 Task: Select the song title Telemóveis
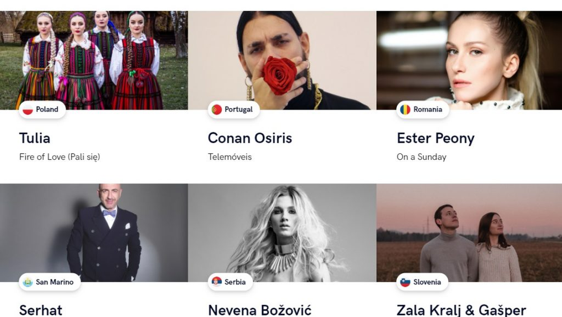coord(230,157)
